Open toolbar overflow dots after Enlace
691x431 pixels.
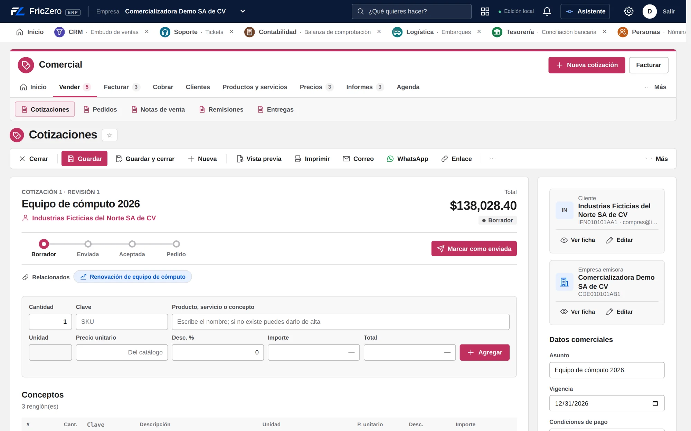(x=493, y=159)
